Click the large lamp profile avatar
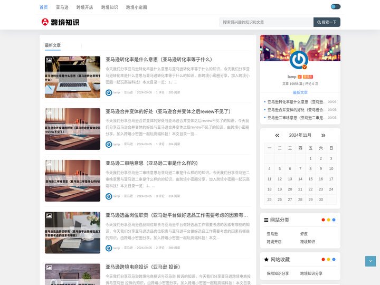Image resolution: width=380 pixels, height=285 pixels. (x=299, y=60)
